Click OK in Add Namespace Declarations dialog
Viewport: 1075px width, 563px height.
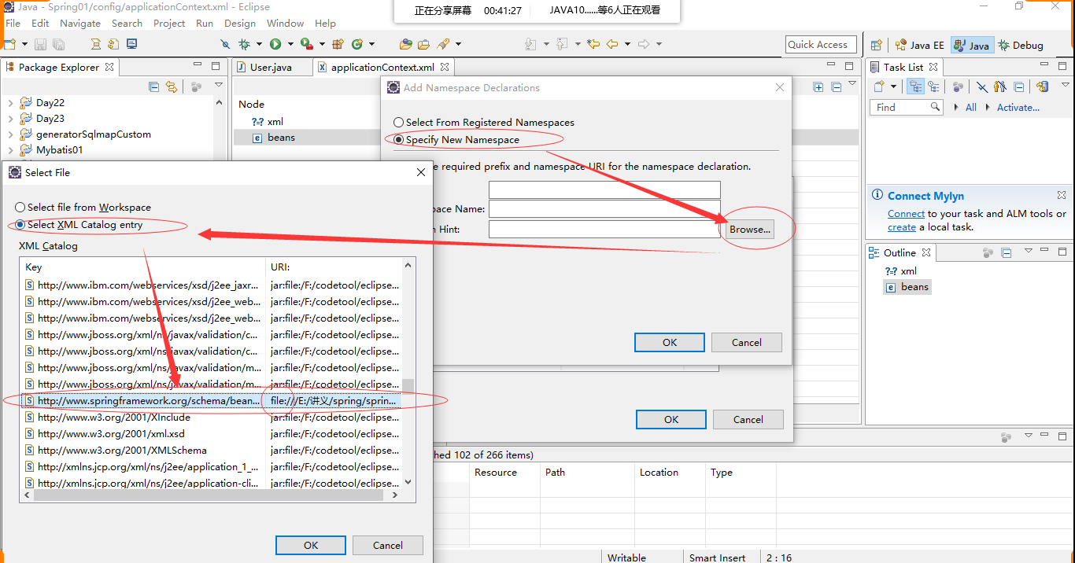[x=670, y=342]
